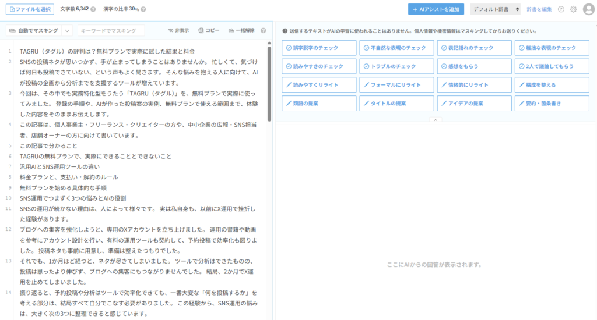The image size is (597, 320).
Task: Click line 8 text 料金プランと、支払い・解約のルール
Action: tap(69, 177)
